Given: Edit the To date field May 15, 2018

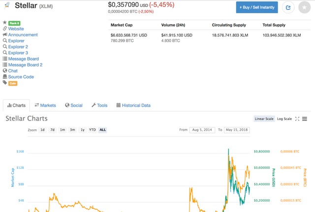Looking at the screenshot, I should click(237, 130).
